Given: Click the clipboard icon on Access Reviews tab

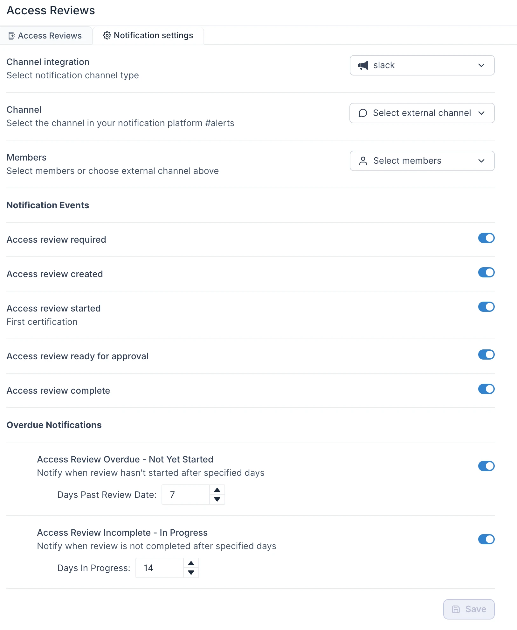Looking at the screenshot, I should click(x=11, y=36).
